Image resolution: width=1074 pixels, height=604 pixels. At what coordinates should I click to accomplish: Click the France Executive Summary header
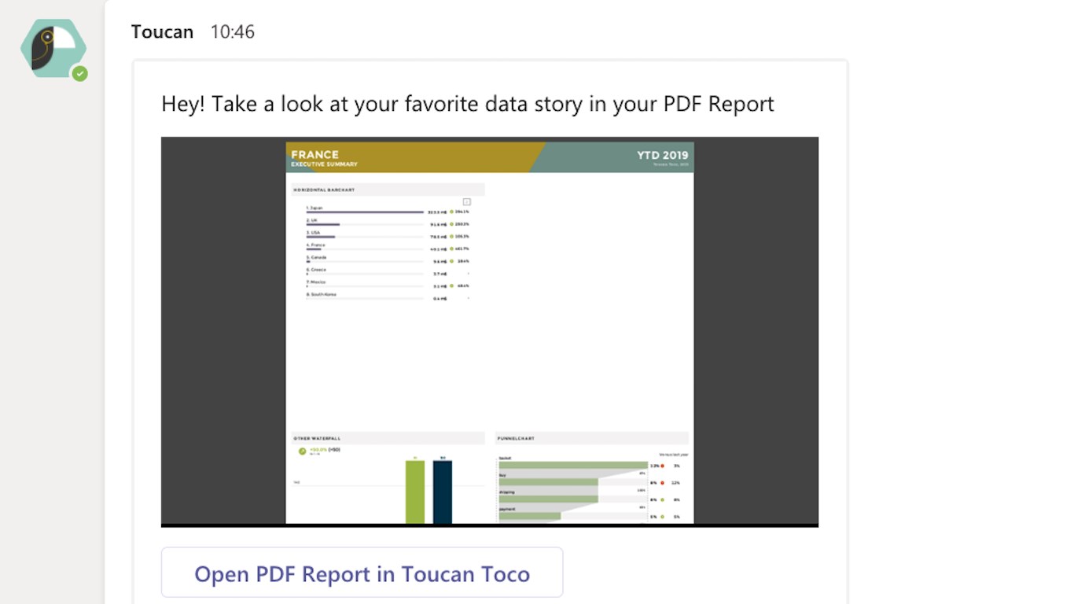click(x=325, y=157)
